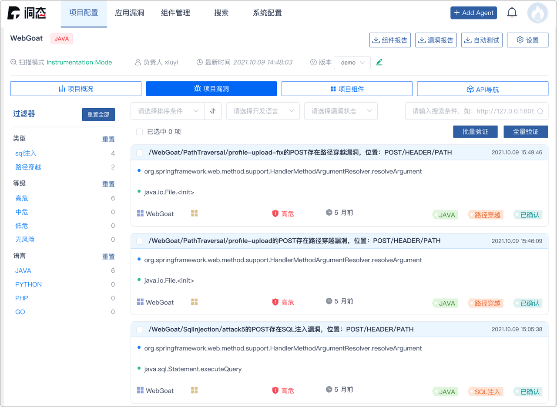Open the user avatar flame icon
This screenshot has height=407, width=557.
pos(537,13)
